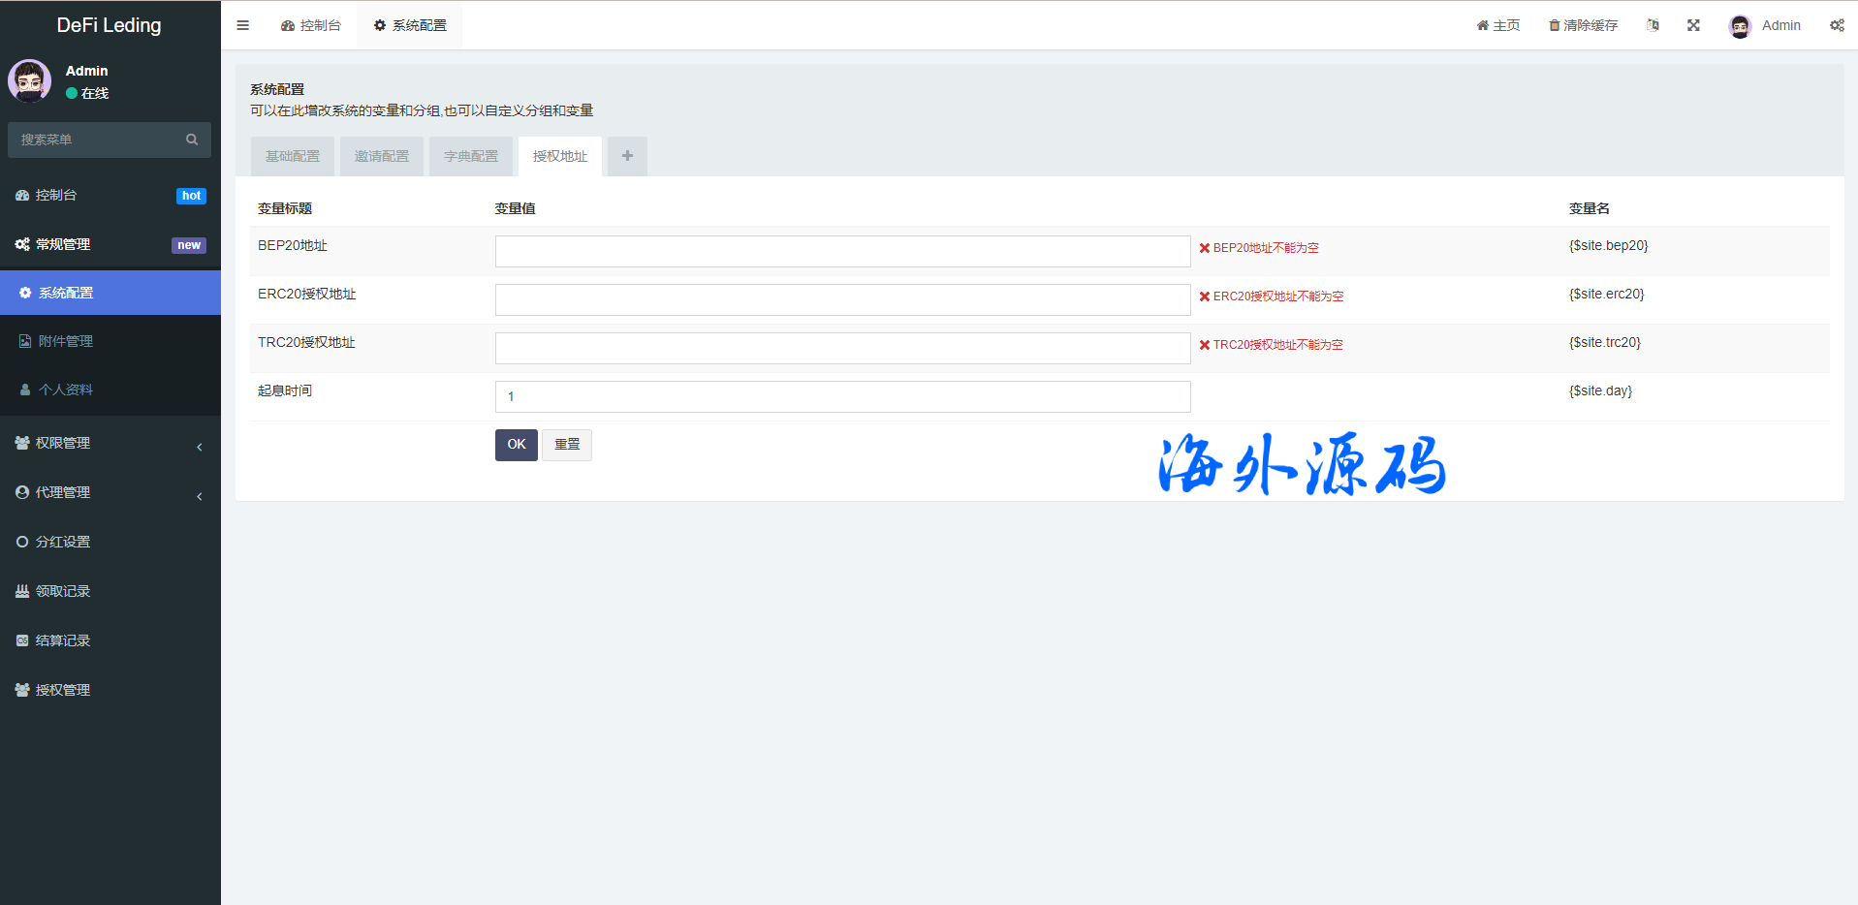This screenshot has height=905, width=1858.
Task: Collapse the 常规管理 sidebar section
Action: [x=110, y=244]
